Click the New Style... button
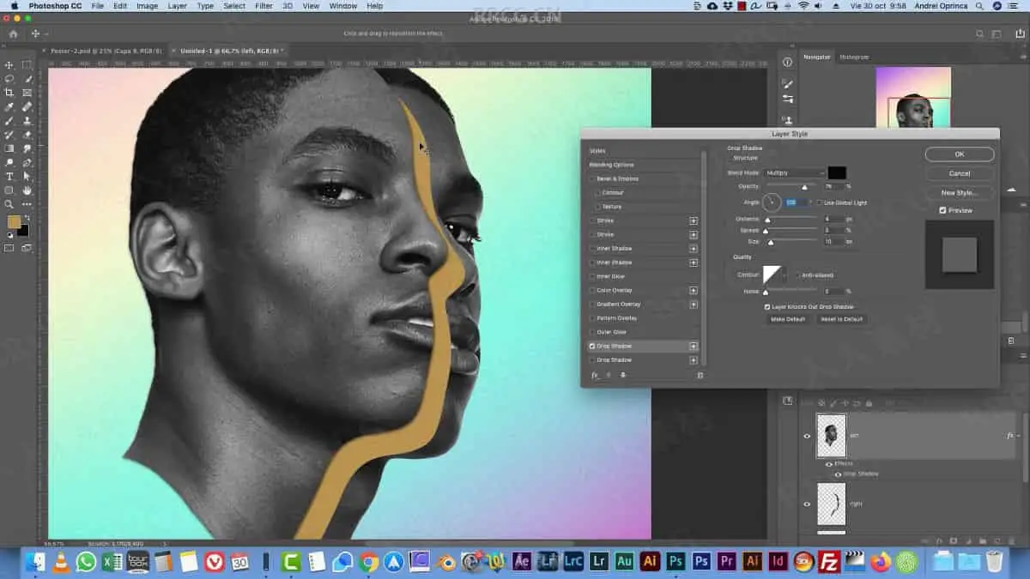1030x579 pixels. coord(960,193)
